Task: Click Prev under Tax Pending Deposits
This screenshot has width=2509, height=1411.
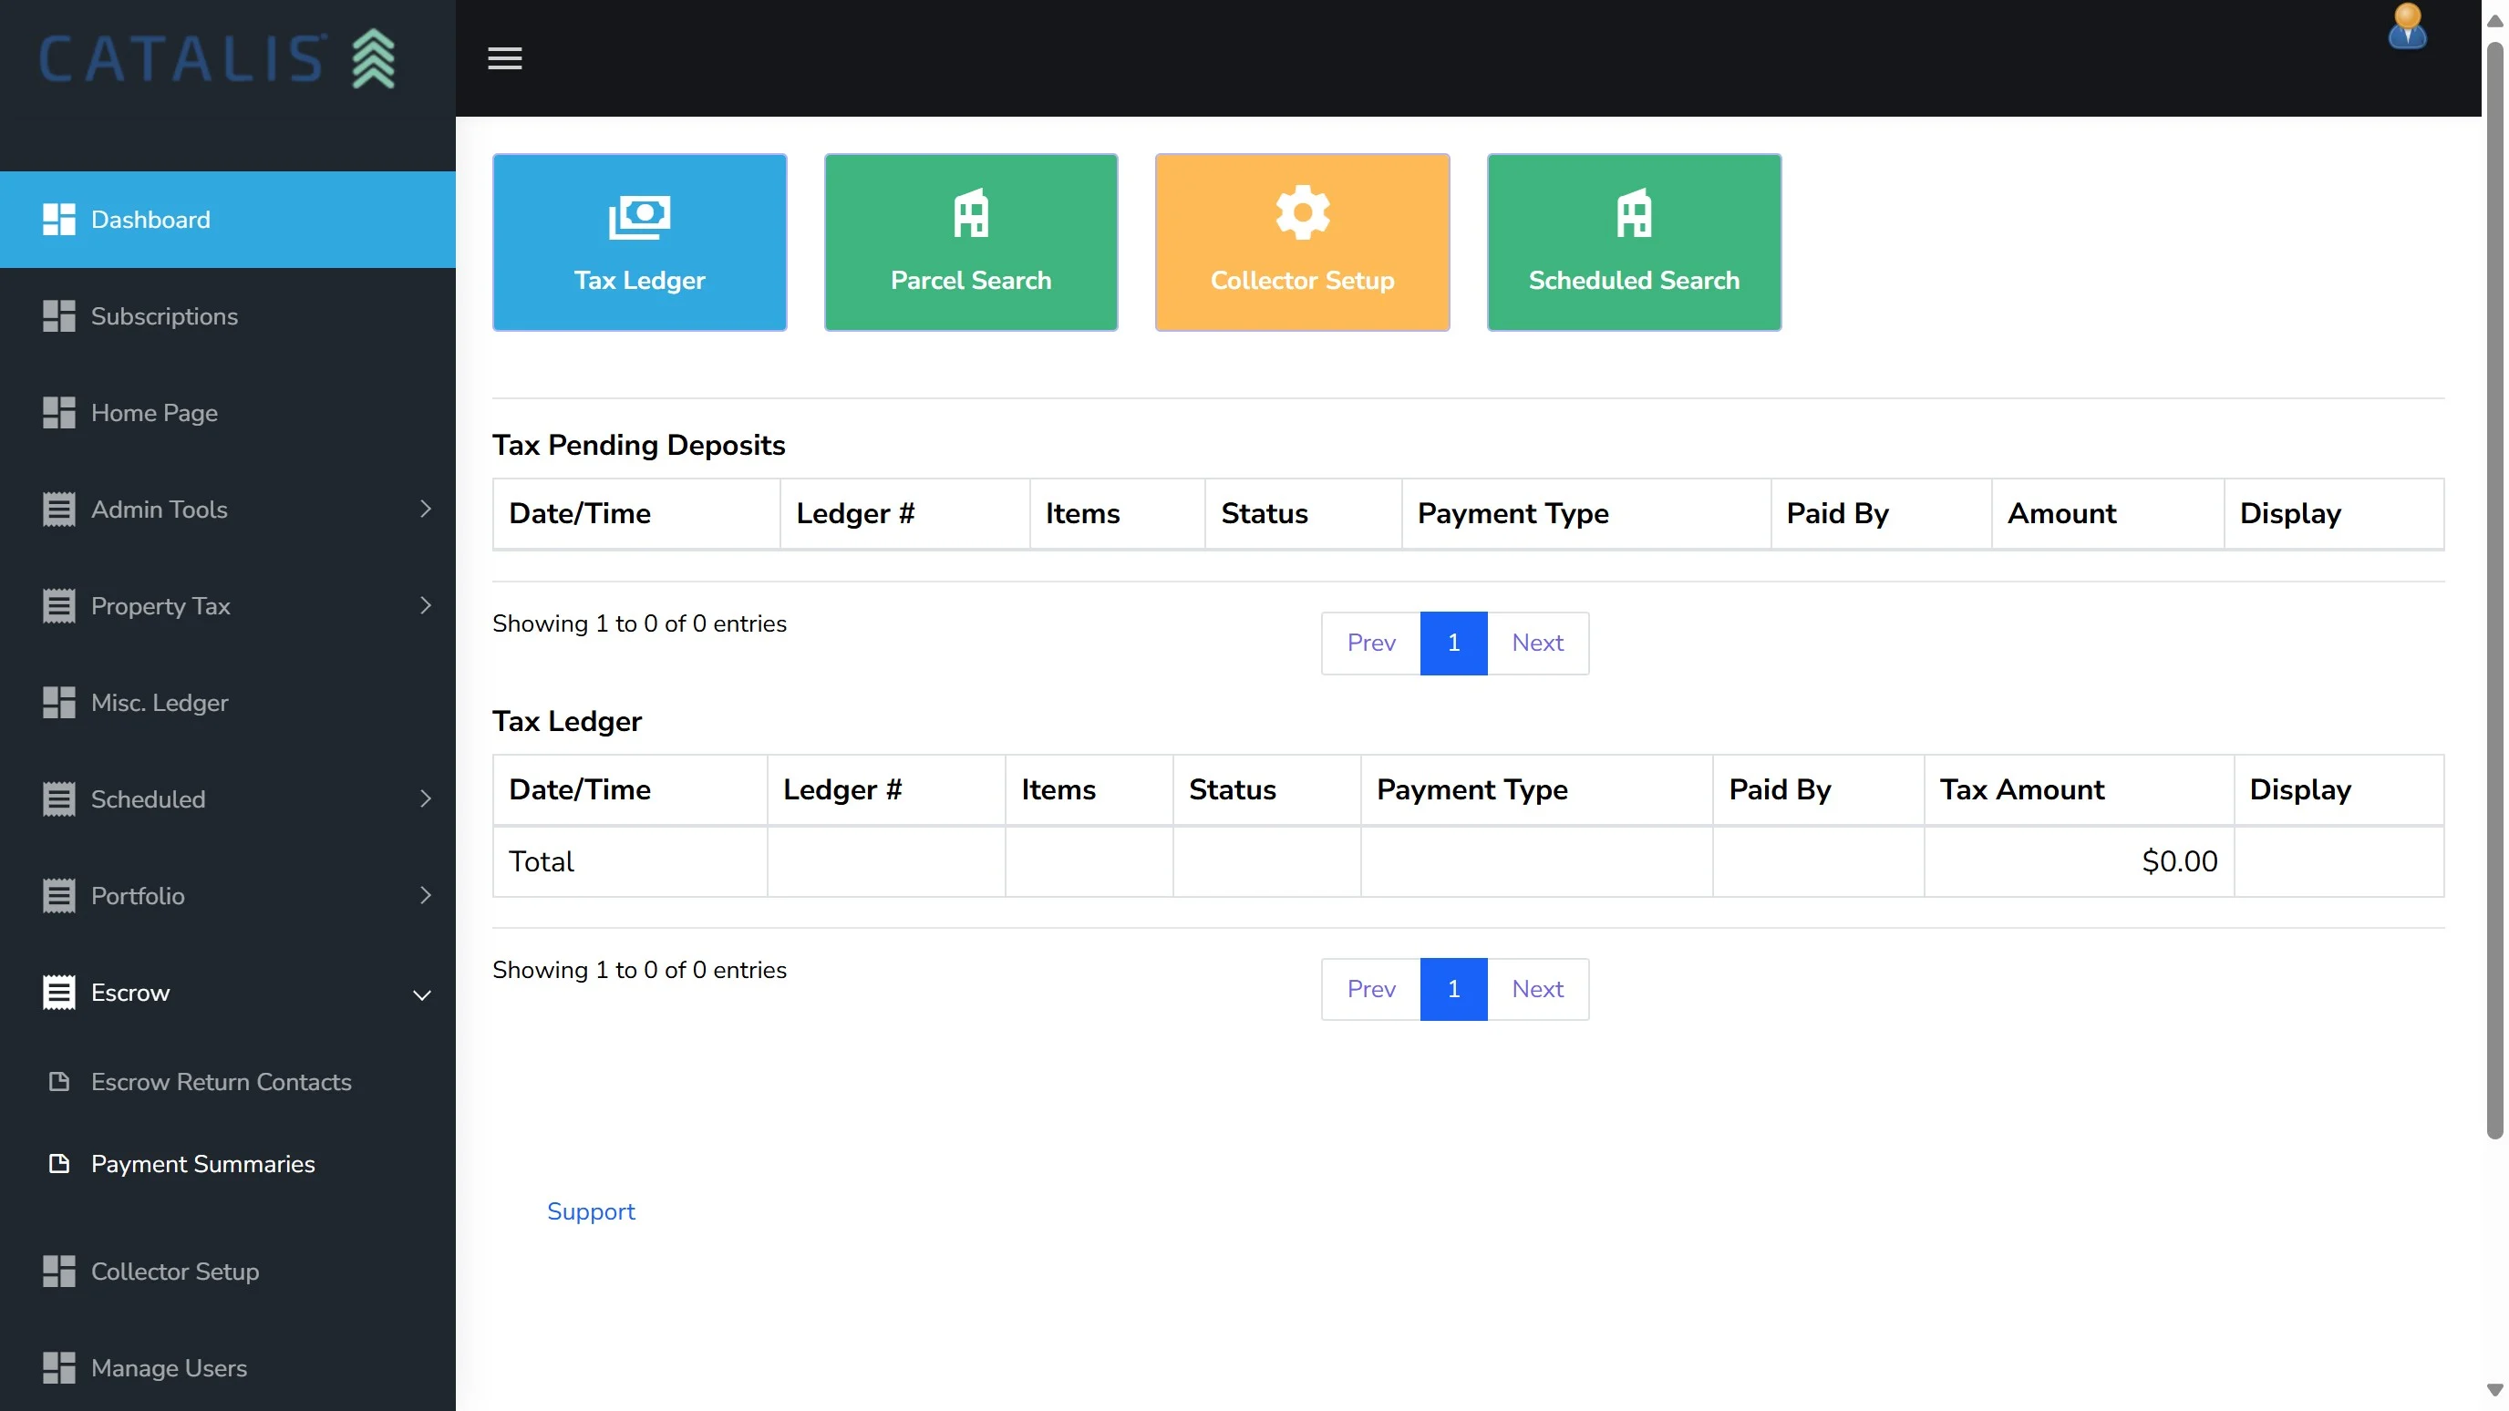Action: pos(1370,642)
